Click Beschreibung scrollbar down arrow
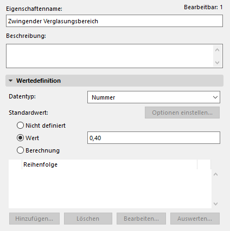The image size is (230, 231). (x=218, y=63)
